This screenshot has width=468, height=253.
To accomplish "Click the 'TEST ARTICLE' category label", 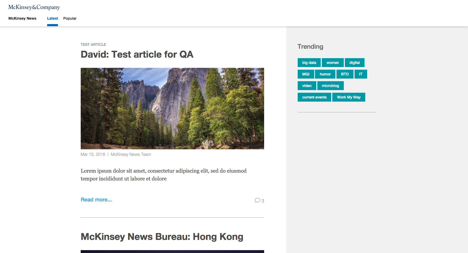I will coord(93,45).
